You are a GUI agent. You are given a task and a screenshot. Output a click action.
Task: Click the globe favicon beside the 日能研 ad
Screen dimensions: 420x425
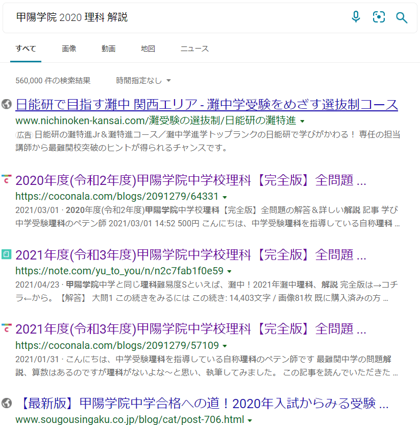click(x=7, y=104)
